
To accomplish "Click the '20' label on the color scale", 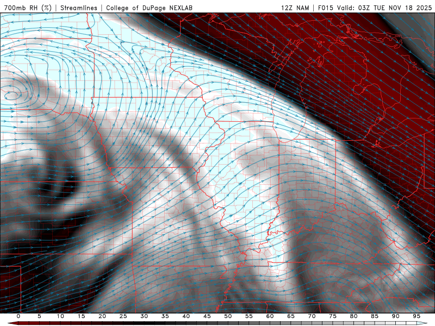I will (x=102, y=316).
